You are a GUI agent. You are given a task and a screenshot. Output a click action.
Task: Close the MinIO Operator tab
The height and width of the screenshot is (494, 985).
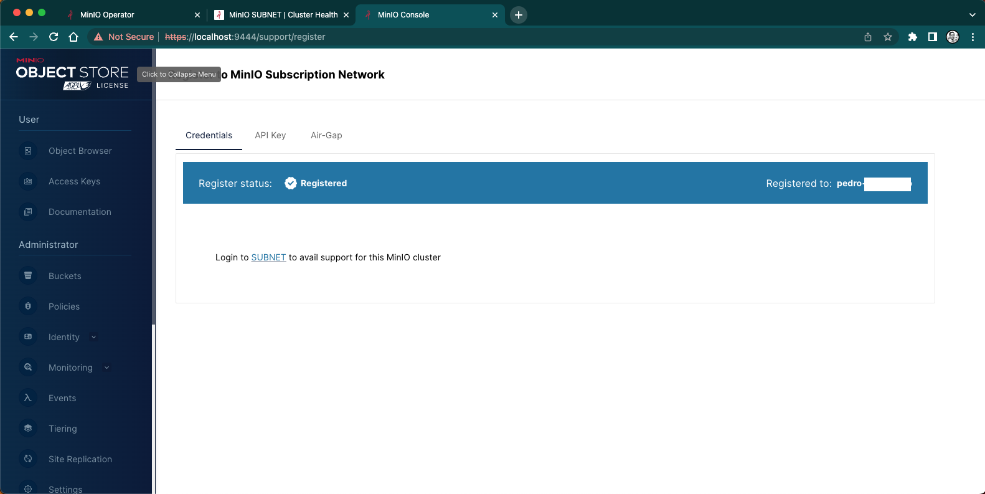click(x=197, y=15)
